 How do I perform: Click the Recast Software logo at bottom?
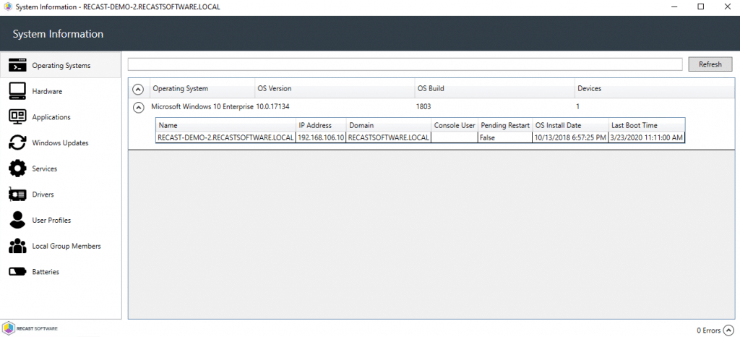coord(30,328)
